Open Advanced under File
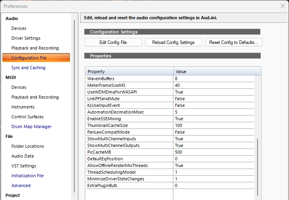The width and height of the screenshot is (289, 200). [x=21, y=185]
